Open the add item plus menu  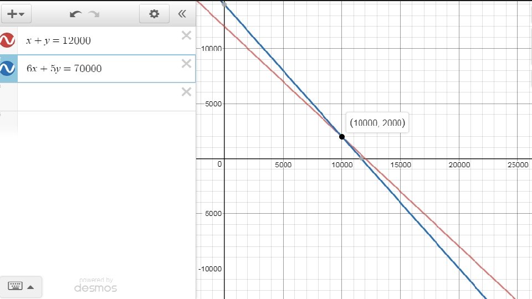click(x=16, y=14)
